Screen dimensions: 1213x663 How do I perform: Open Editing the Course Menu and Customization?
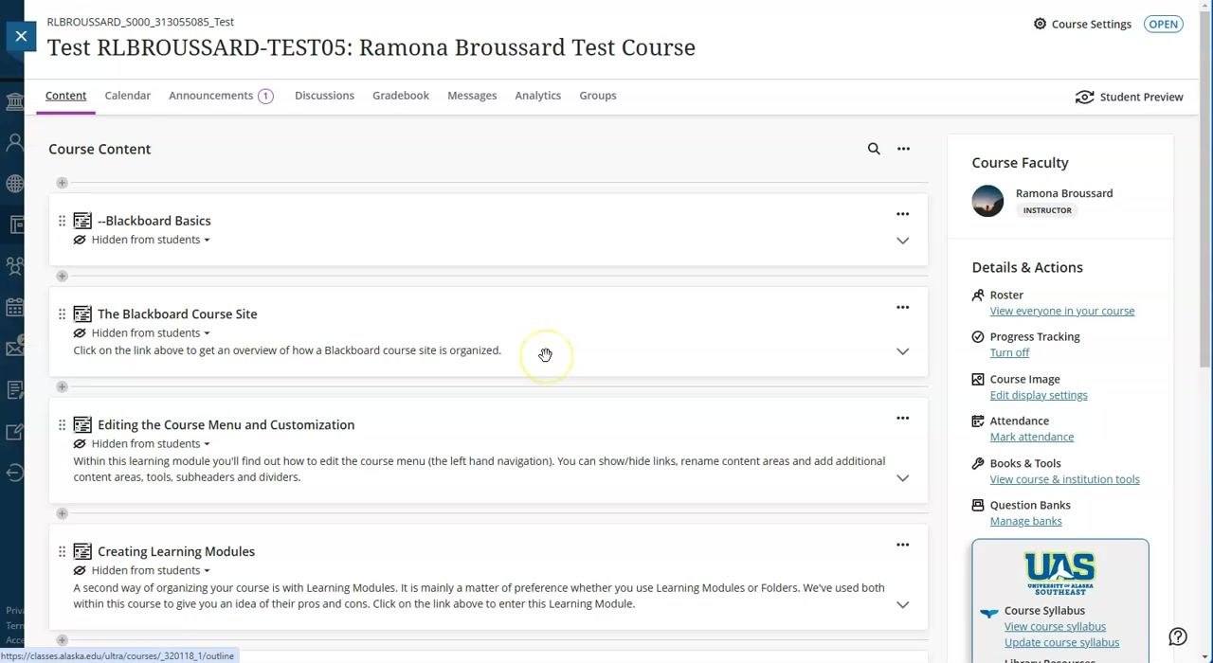click(226, 424)
